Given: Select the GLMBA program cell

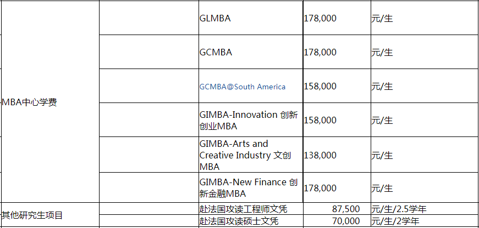Looking at the screenshot, I should click(251, 18).
